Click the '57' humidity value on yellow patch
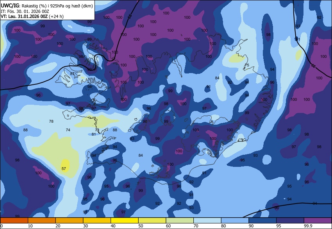The image size is (332, 229). 64,169
